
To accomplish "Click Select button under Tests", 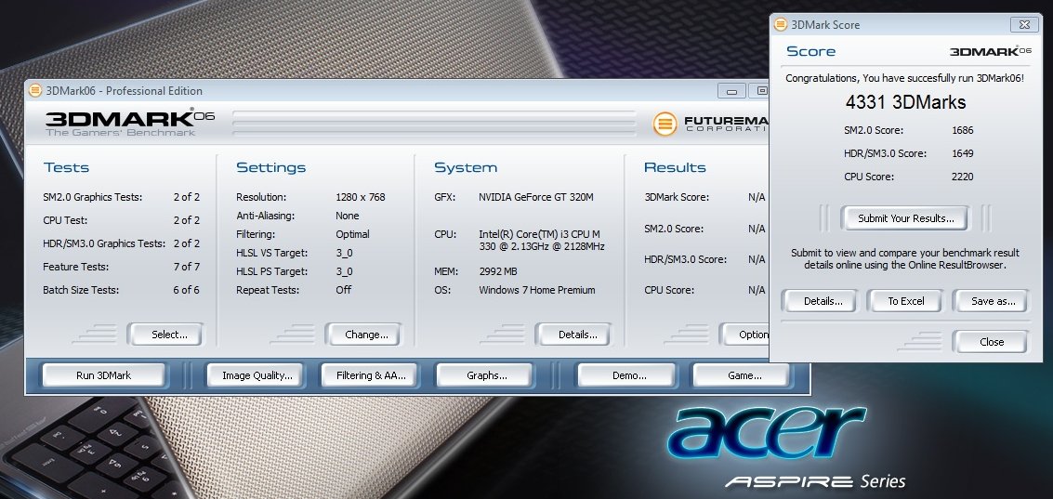I will tap(168, 335).
